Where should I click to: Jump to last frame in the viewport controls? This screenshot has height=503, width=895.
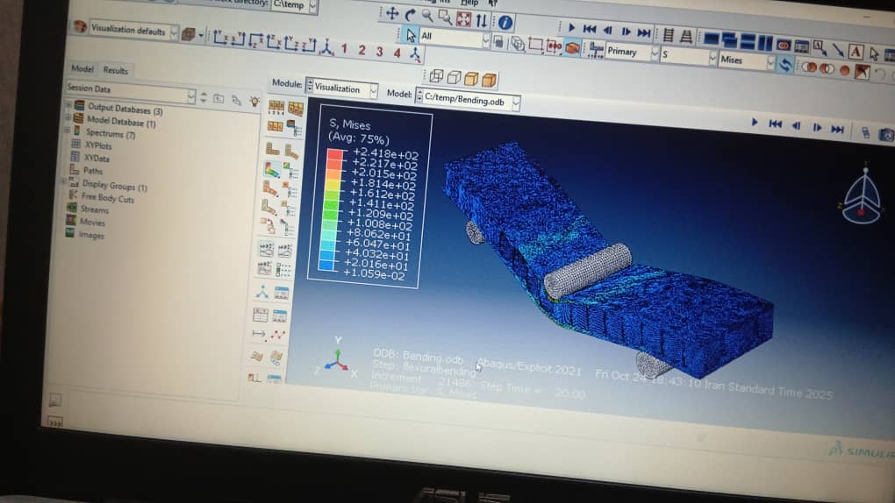pyautogui.click(x=837, y=129)
